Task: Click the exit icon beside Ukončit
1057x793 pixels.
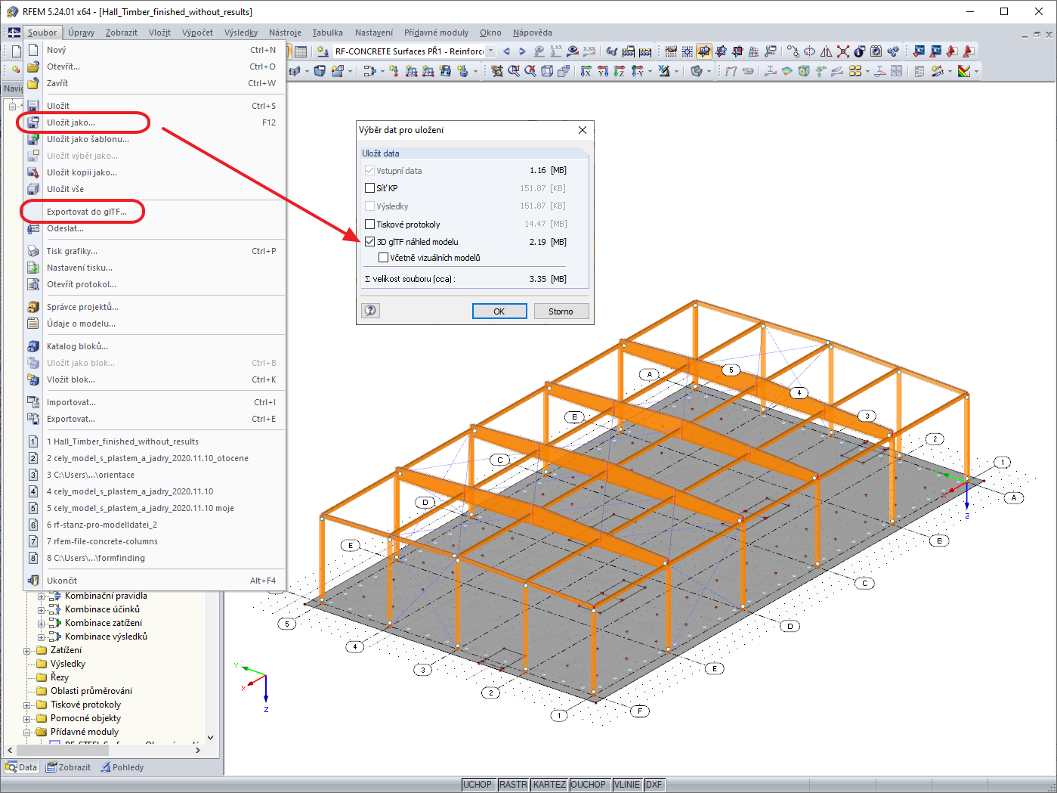Action: pos(33,581)
